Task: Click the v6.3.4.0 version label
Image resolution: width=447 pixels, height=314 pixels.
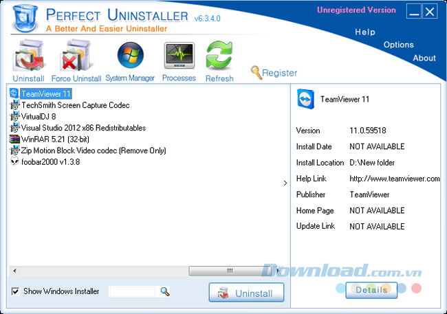Action: 207,19
